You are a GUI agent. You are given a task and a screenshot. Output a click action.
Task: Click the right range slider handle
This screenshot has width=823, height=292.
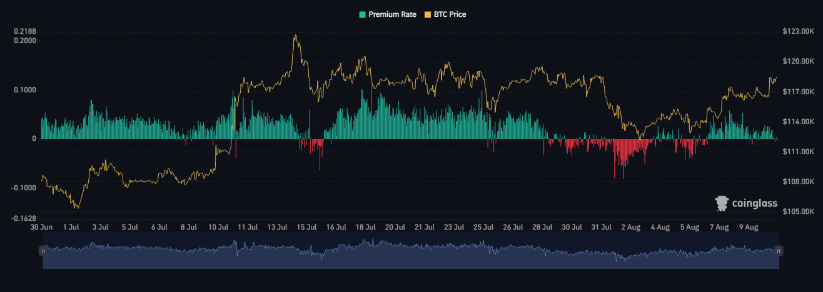click(x=779, y=250)
